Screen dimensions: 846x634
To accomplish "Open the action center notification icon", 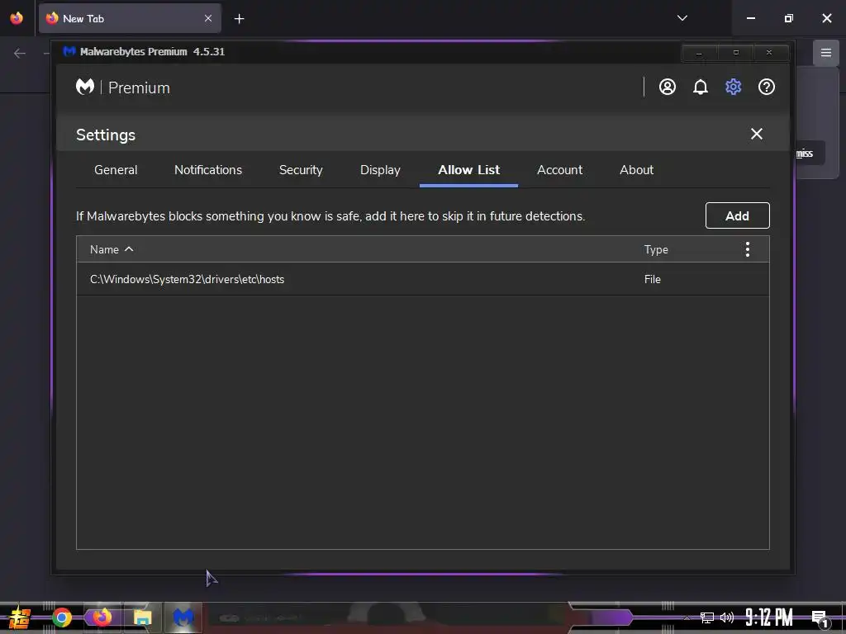I will point(820,618).
